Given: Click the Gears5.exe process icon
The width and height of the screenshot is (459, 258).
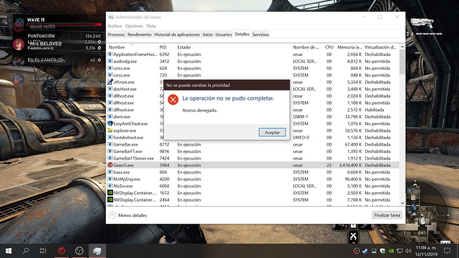Looking at the screenshot, I should 110,165.
